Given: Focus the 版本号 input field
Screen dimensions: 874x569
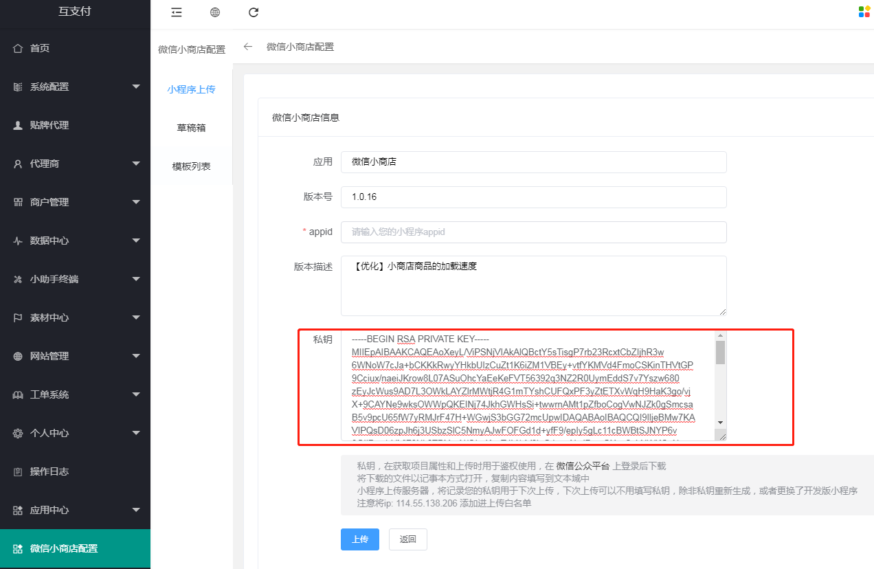Looking at the screenshot, I should 534,197.
